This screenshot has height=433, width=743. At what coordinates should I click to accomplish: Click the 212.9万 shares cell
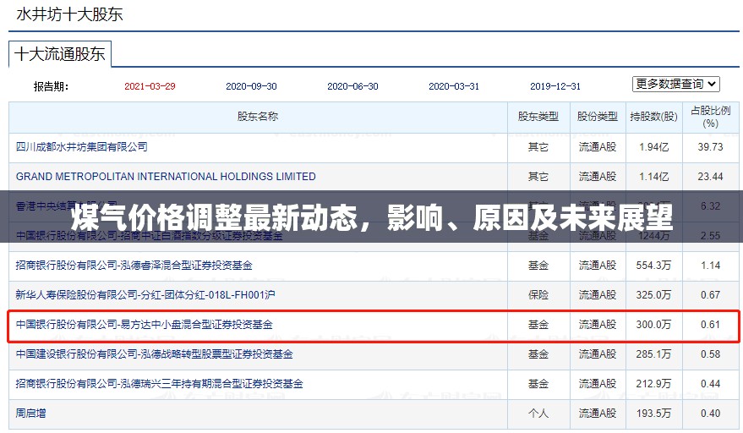point(654,384)
